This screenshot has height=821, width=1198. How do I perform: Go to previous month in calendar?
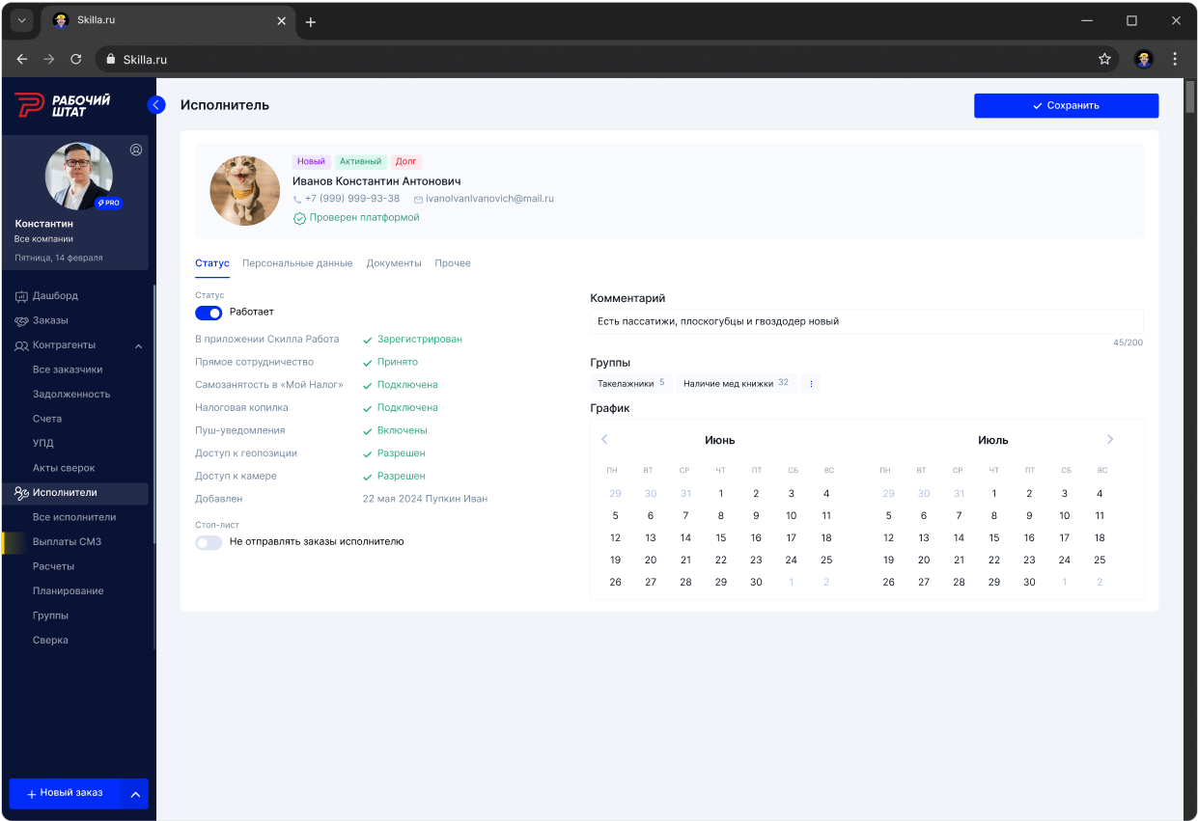click(x=604, y=439)
